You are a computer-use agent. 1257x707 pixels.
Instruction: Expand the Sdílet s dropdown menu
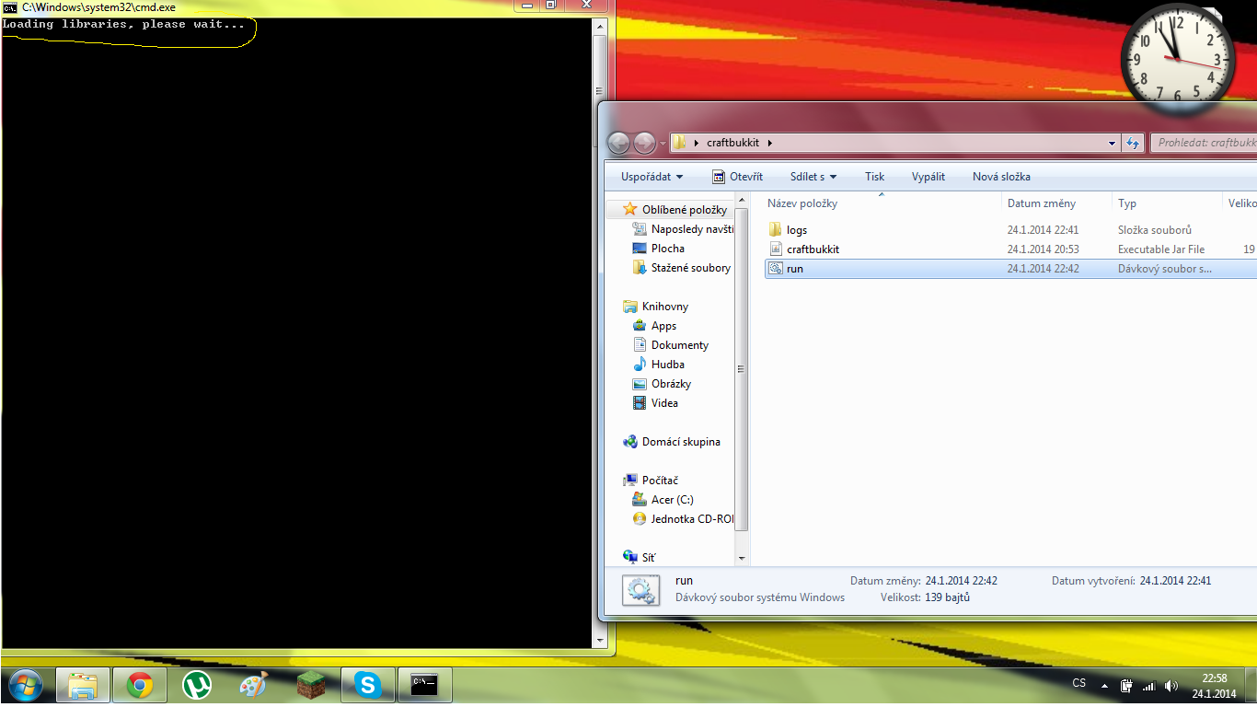(x=813, y=177)
